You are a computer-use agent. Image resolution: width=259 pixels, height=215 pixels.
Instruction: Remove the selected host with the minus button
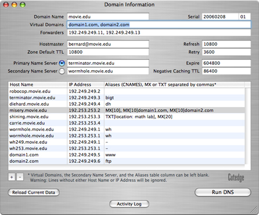[20, 177]
